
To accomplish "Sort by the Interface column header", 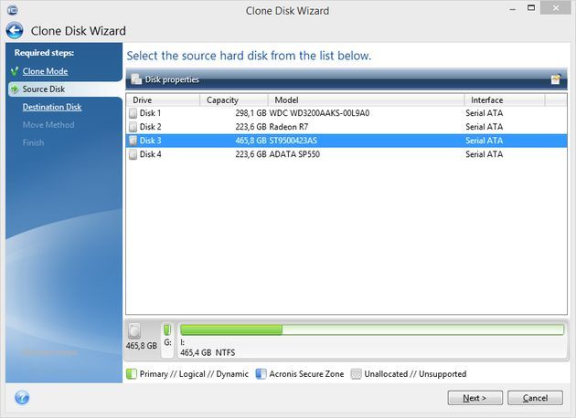I will tap(505, 100).
